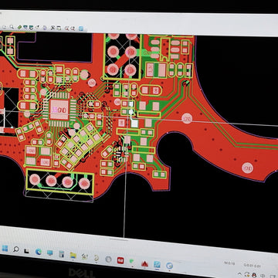Click the magnifier zoom tool in toolbar
This screenshot has width=278, height=278.
[12, 26]
